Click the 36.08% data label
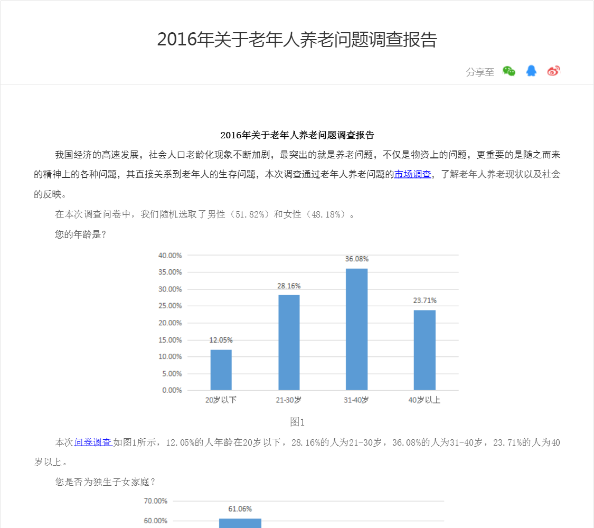This screenshot has height=528, width=594. 356,259
